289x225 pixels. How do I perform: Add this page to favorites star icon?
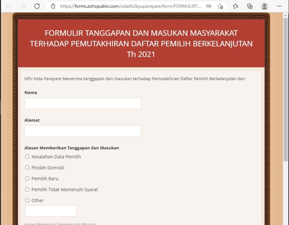220,6
